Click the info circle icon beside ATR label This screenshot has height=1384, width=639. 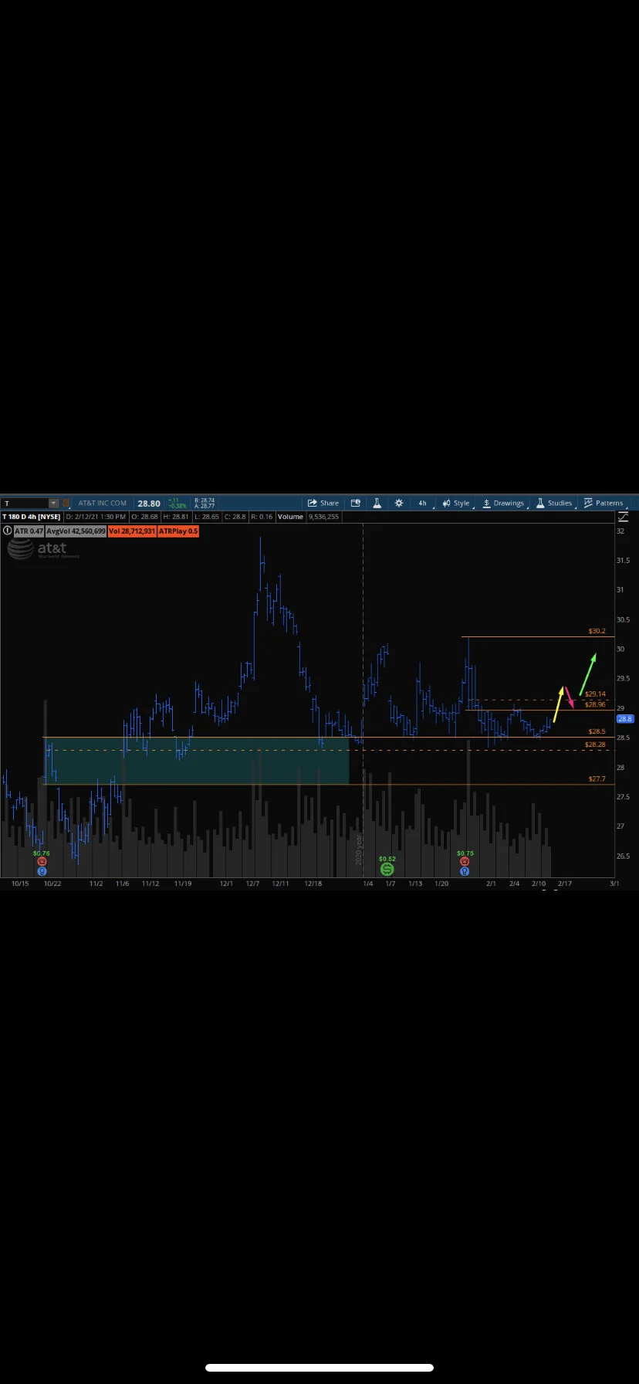pos(8,531)
